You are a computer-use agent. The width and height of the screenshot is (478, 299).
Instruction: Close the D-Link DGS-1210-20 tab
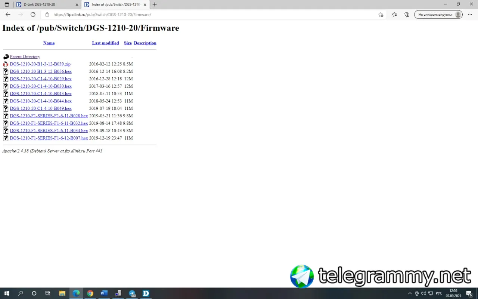(77, 4)
